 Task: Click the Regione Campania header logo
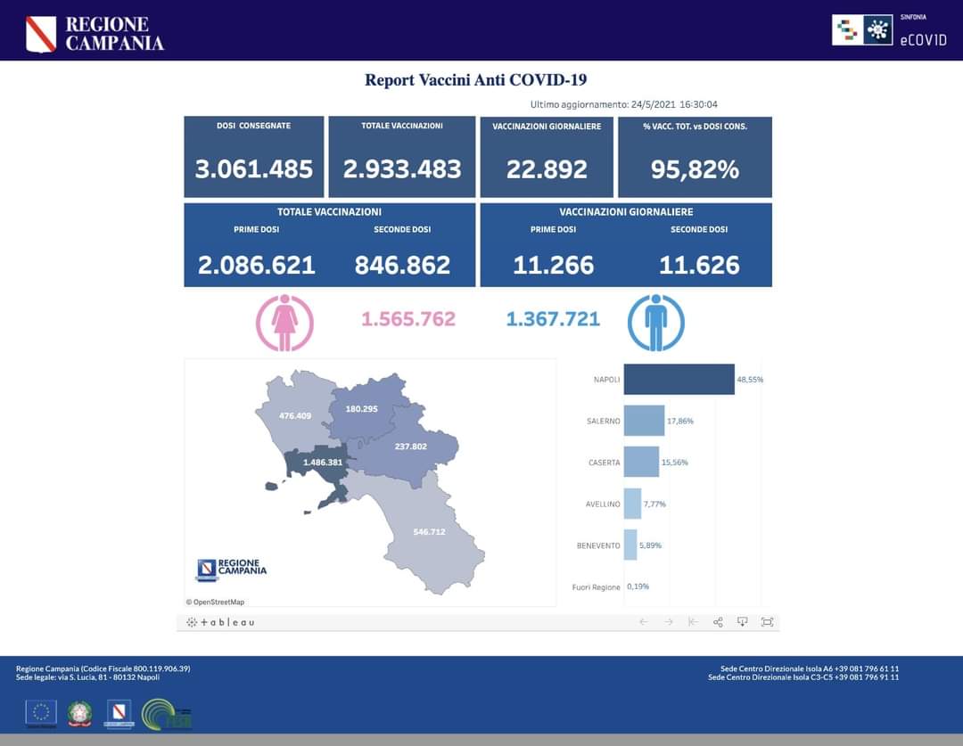tap(95, 34)
